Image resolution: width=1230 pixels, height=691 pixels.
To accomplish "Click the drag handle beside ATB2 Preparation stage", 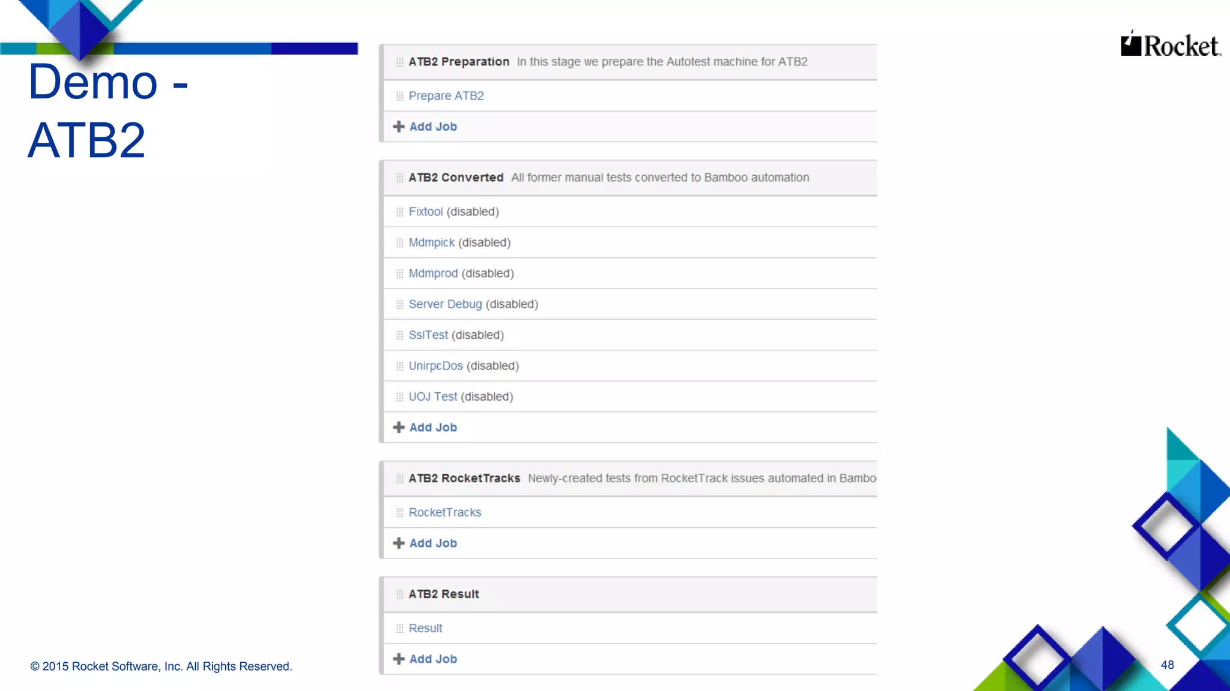I will (399, 62).
